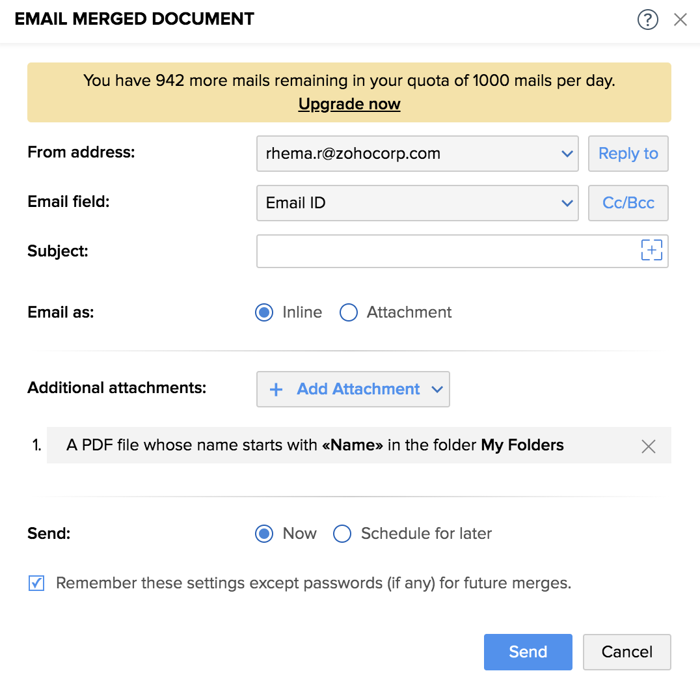Insert merge field in Subject box

[651, 250]
